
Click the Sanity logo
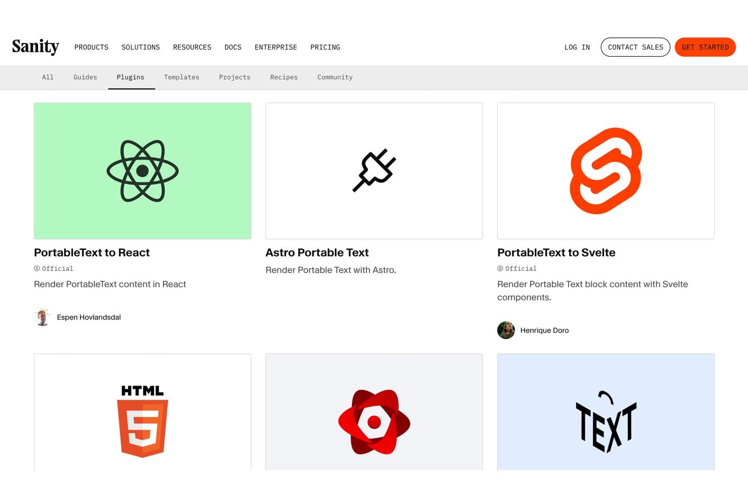(x=35, y=47)
